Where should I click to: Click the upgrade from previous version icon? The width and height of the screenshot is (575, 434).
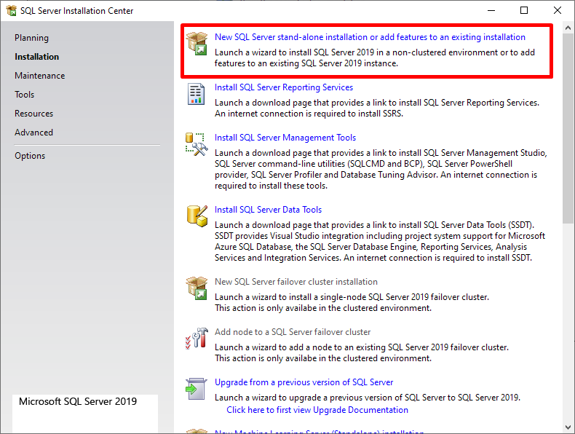click(197, 389)
